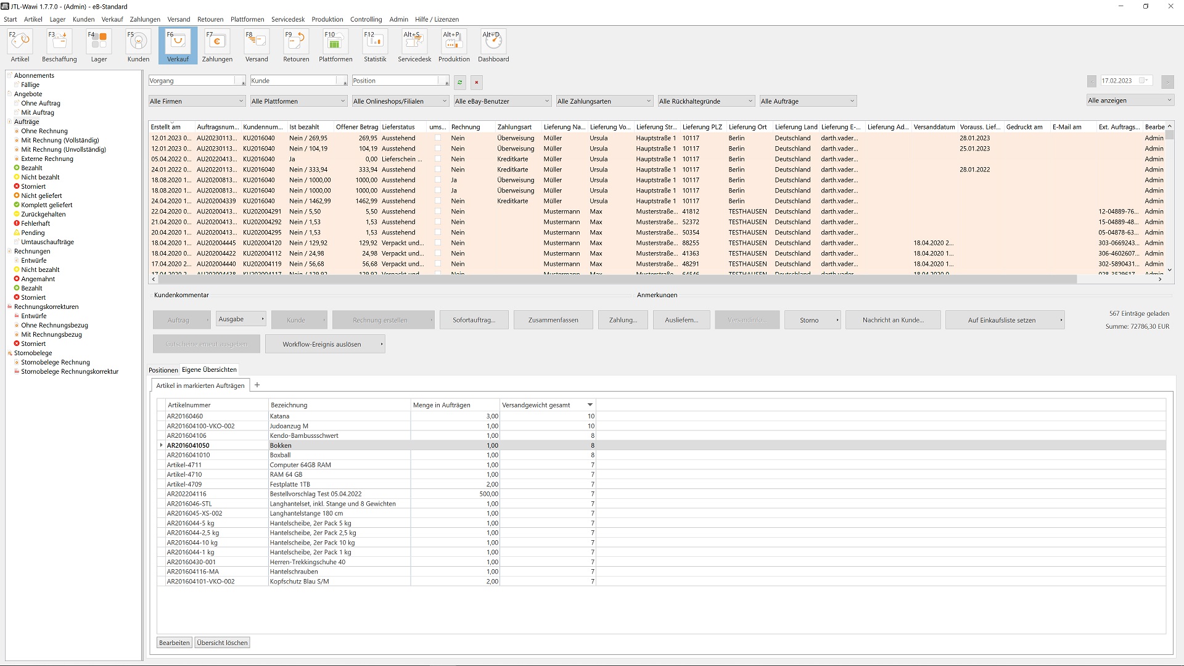Image resolution: width=1184 pixels, height=666 pixels.
Task: Toggle 'ums...' checkbox in first order row
Action: click(438, 138)
